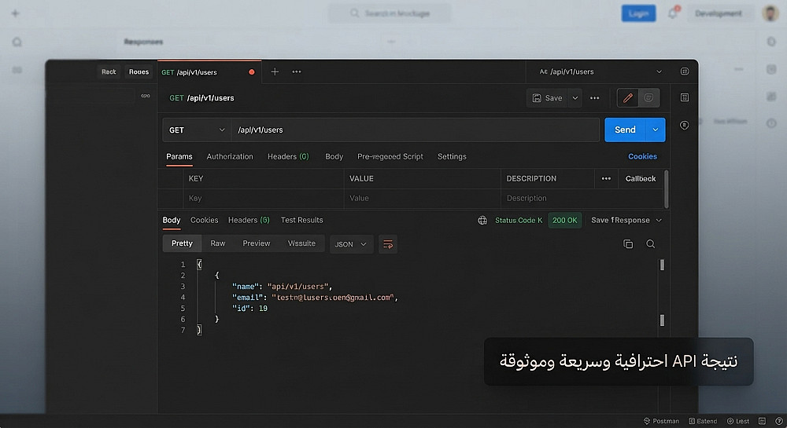The width and height of the screenshot is (787, 428).
Task: Open the more options dots next to Save
Action: (x=595, y=98)
